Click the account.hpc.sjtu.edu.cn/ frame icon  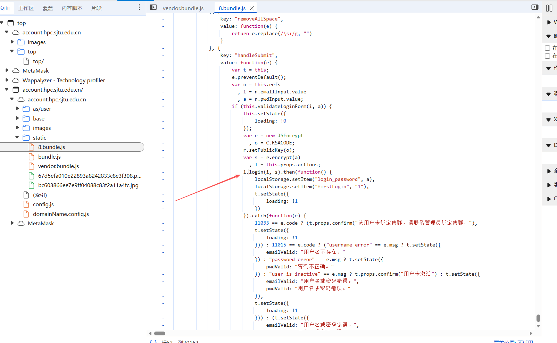tap(16, 90)
